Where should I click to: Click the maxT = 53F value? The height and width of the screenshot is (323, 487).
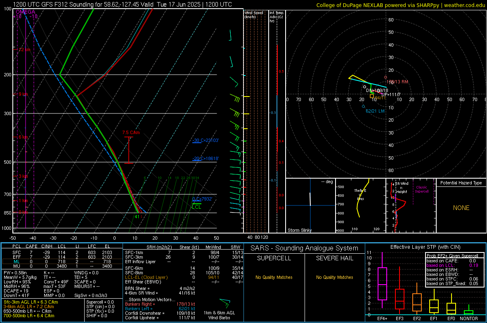pos(55,286)
